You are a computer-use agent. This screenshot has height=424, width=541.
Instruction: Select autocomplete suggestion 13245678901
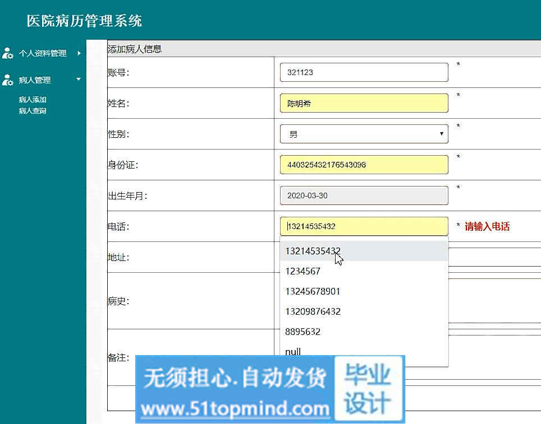click(364, 291)
